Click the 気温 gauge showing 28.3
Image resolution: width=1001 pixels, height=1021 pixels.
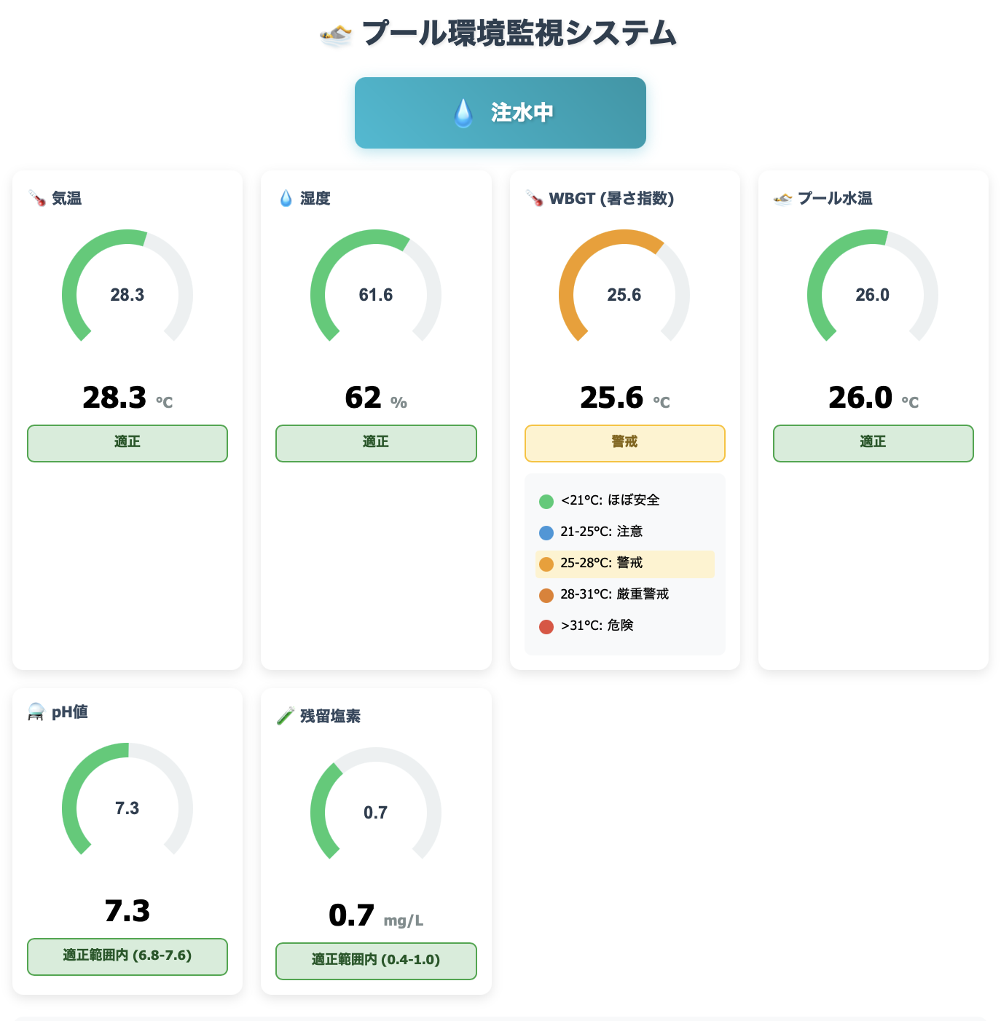pyautogui.click(x=127, y=294)
